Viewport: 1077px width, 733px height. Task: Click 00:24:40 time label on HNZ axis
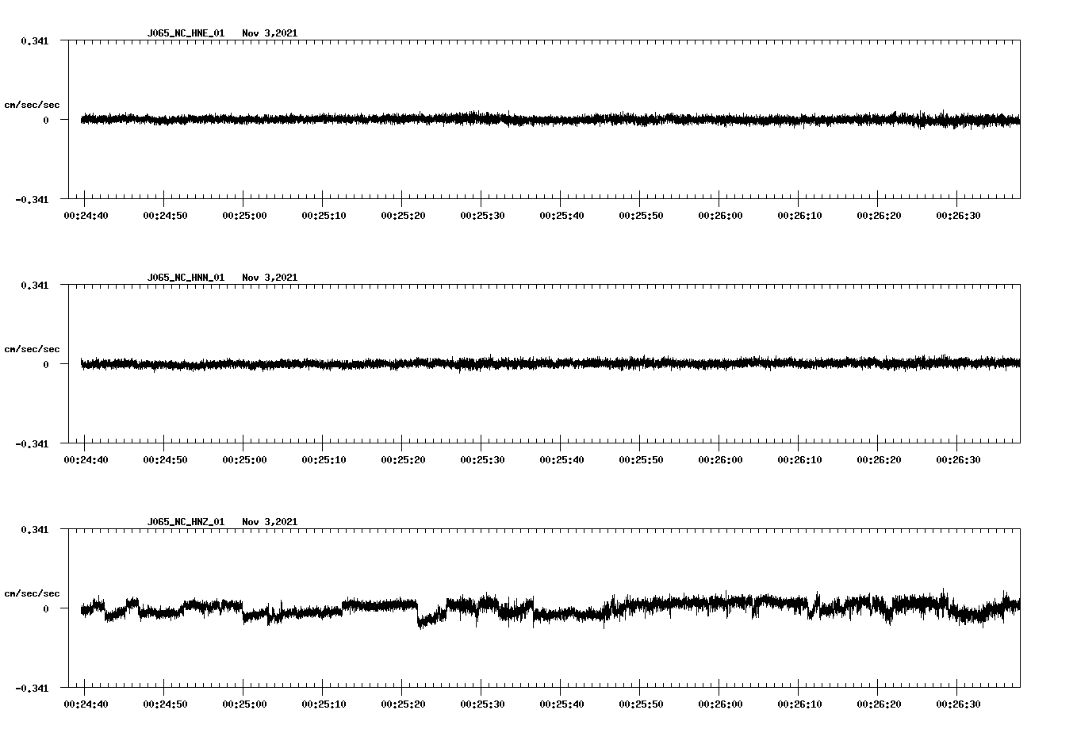86,704
